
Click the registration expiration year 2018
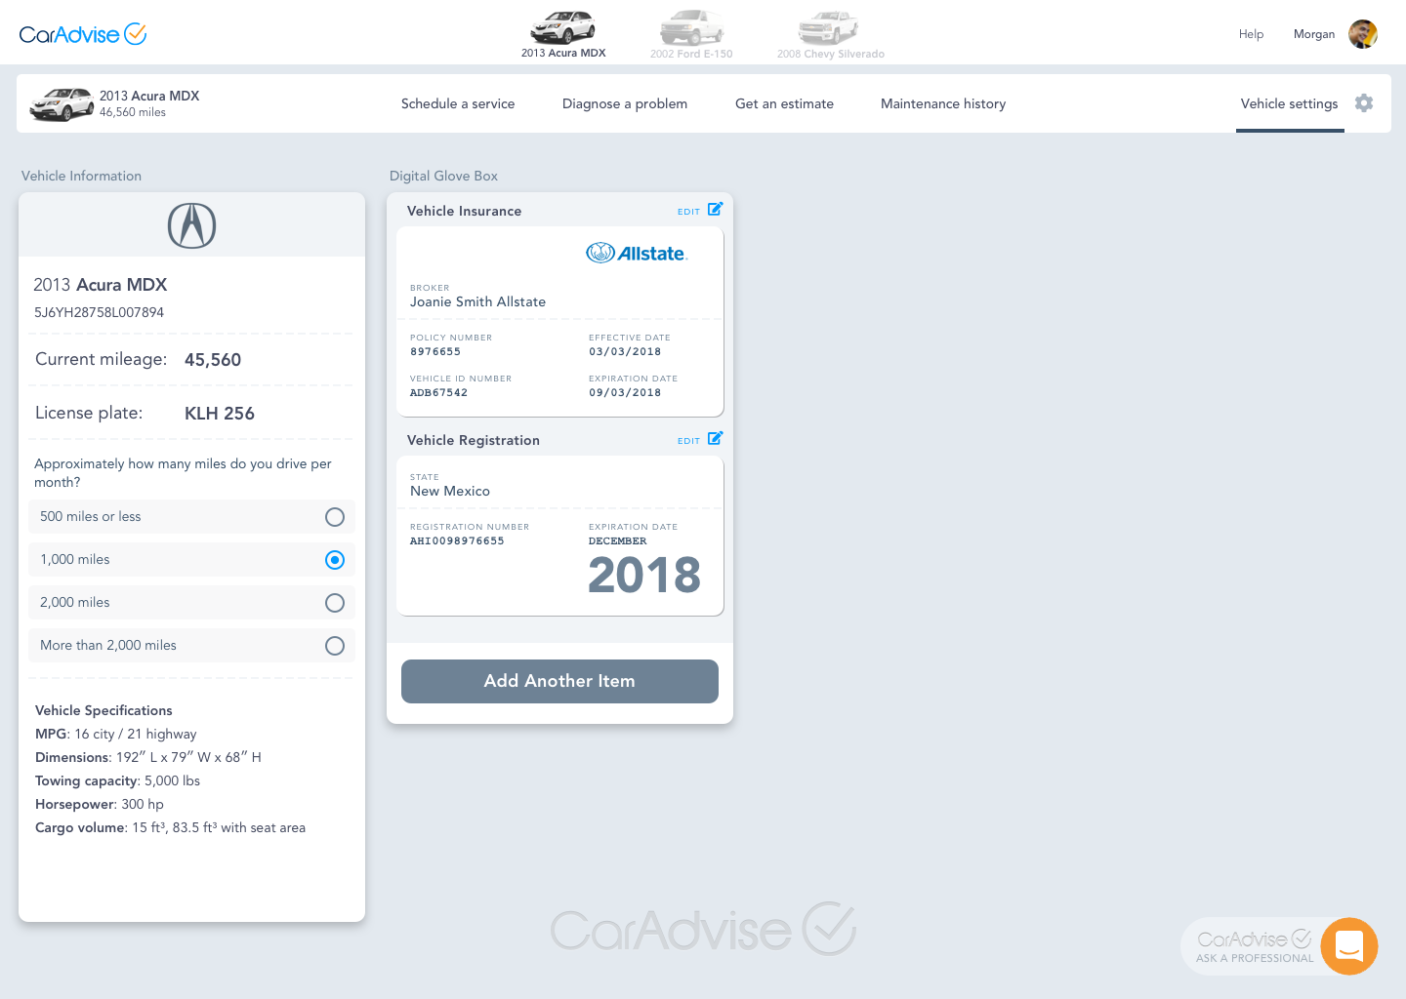pos(644,575)
